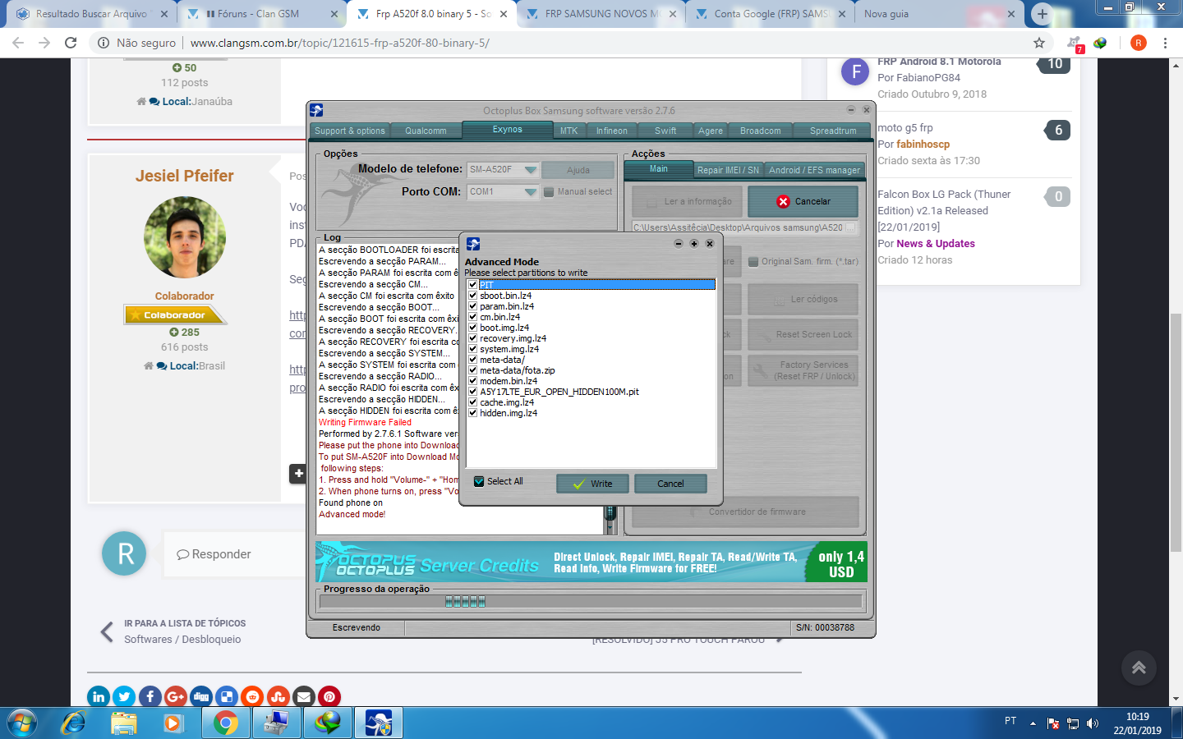The width and height of the screenshot is (1183, 739).
Task: Open the Repair IMEI / SN tab
Action: click(728, 170)
